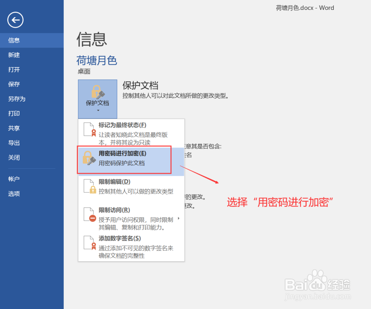
Task: Open the 信息 tab in sidebar
Action: (x=32, y=40)
